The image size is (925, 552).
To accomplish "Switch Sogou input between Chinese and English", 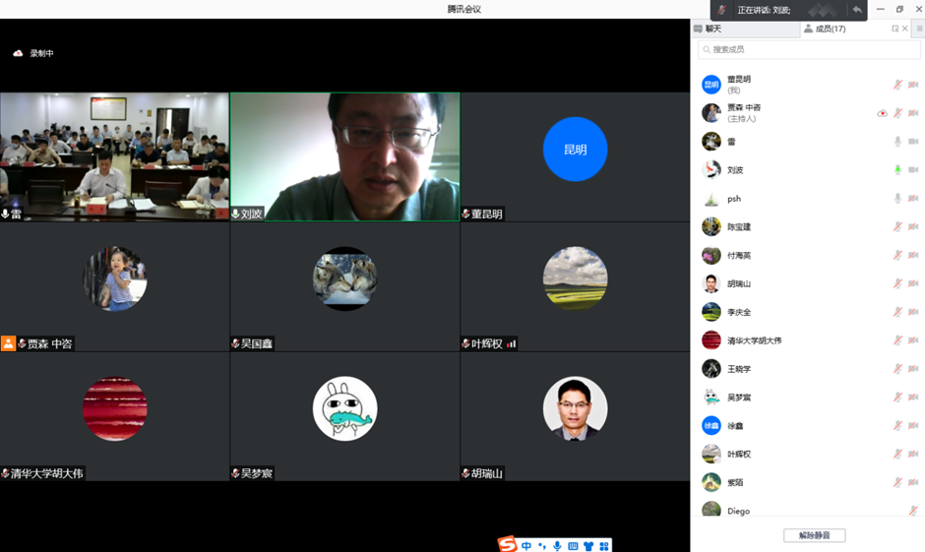I will coord(527,546).
